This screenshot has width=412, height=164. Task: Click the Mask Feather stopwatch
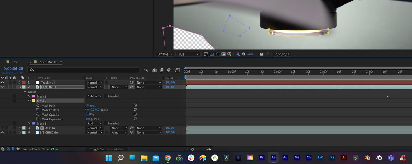pos(38,110)
